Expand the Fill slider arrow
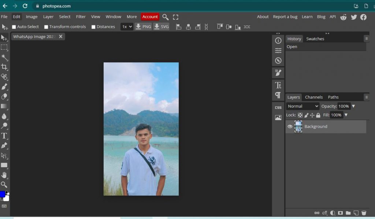This screenshot has width=375, height=219. click(346, 115)
